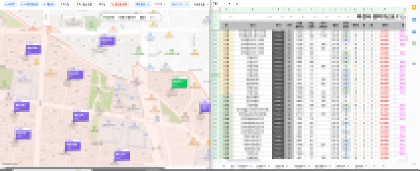Open the 매매,전세 deal type dropdown
Screen dimensions: 420x171
[x=142, y=4]
